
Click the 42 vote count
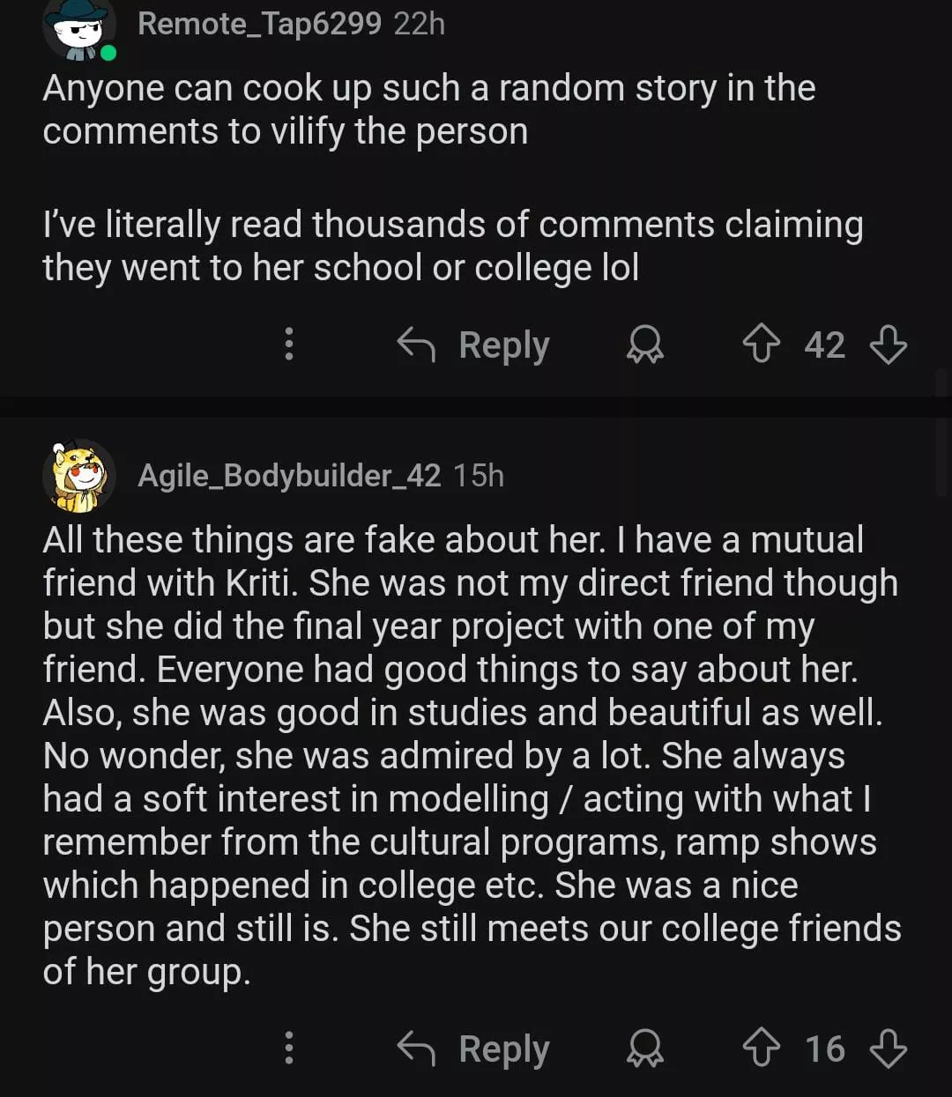click(824, 345)
